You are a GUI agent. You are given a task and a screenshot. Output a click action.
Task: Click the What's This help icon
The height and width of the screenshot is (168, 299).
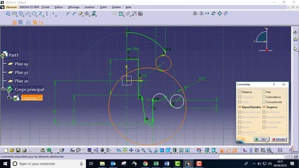[62, 150]
